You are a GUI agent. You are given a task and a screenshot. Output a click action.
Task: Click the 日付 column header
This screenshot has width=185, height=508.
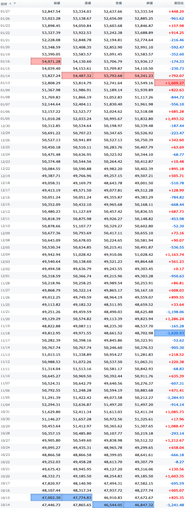[4, 3]
